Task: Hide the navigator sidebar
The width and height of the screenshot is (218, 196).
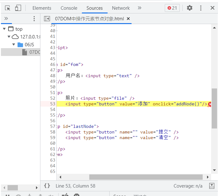Action: 47,18
